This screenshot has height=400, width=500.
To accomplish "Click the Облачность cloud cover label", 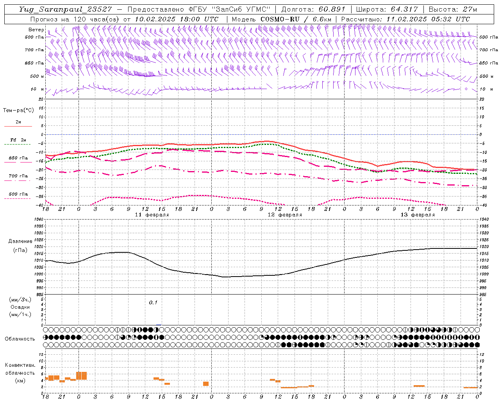I will [x=20, y=339].
